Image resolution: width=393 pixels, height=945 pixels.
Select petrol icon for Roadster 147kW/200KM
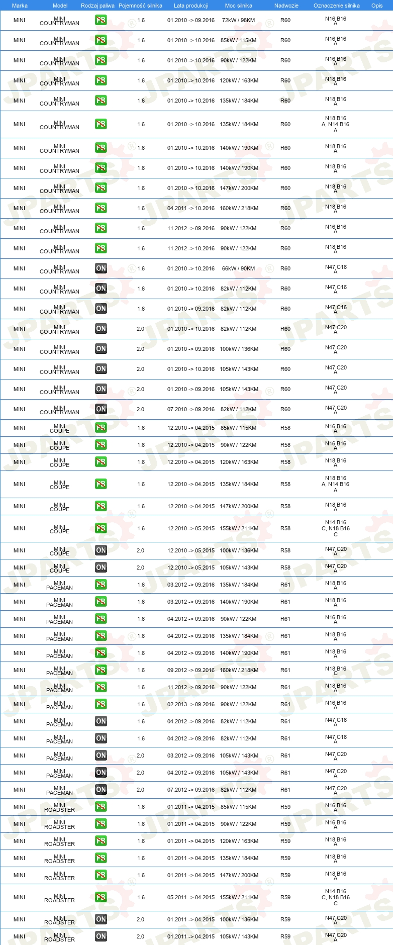101,875
